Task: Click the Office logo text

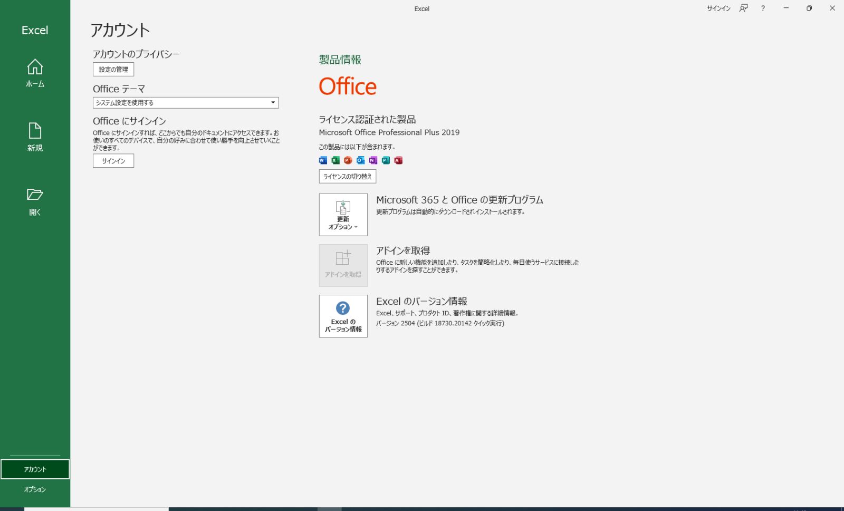Action: pos(348,86)
